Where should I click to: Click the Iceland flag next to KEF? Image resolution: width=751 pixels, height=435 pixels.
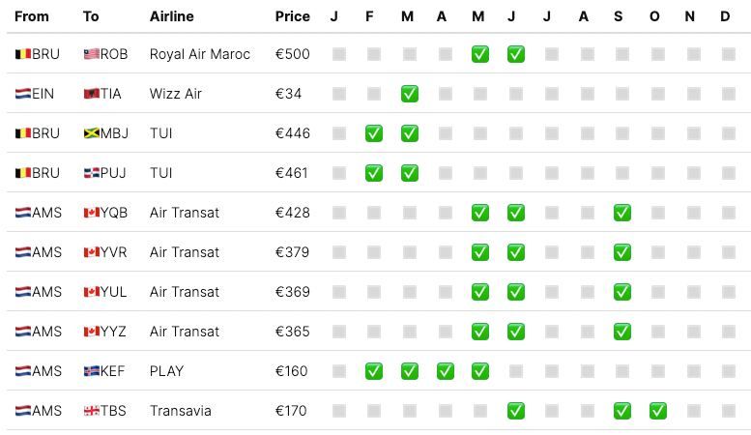[91, 371]
